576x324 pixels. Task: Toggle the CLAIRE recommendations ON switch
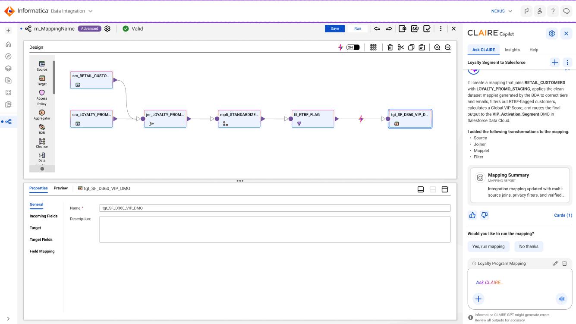353,47
